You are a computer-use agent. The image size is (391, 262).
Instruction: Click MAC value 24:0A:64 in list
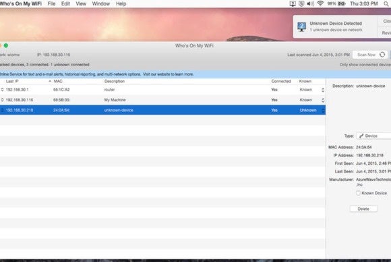[x=61, y=110]
